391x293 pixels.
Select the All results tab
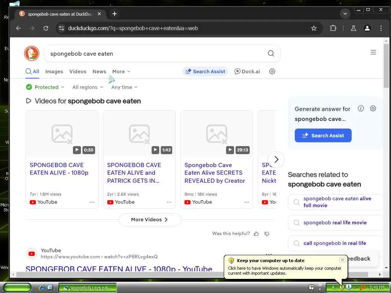pyautogui.click(x=32, y=71)
